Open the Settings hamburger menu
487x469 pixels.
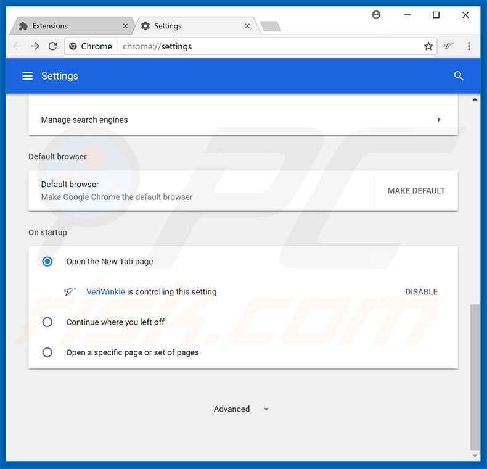tap(27, 76)
